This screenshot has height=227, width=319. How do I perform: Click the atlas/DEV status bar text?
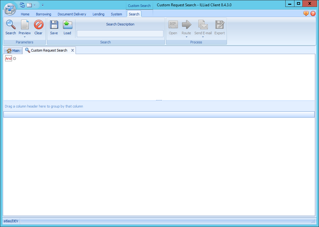(x=11, y=221)
